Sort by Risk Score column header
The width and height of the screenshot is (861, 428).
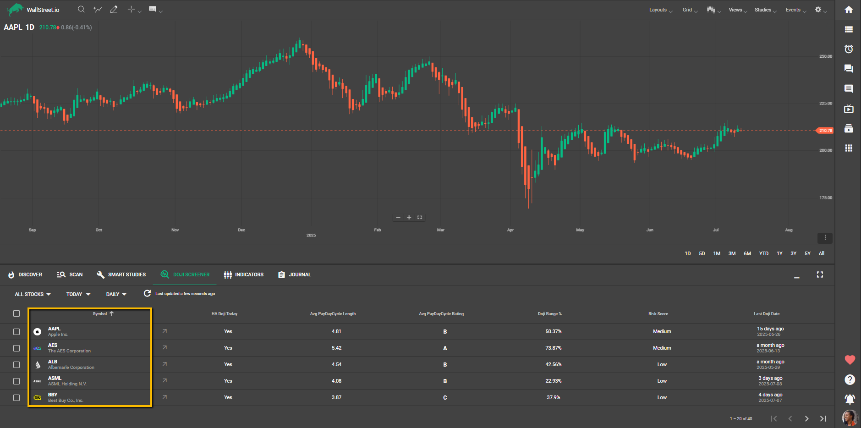coord(658,314)
